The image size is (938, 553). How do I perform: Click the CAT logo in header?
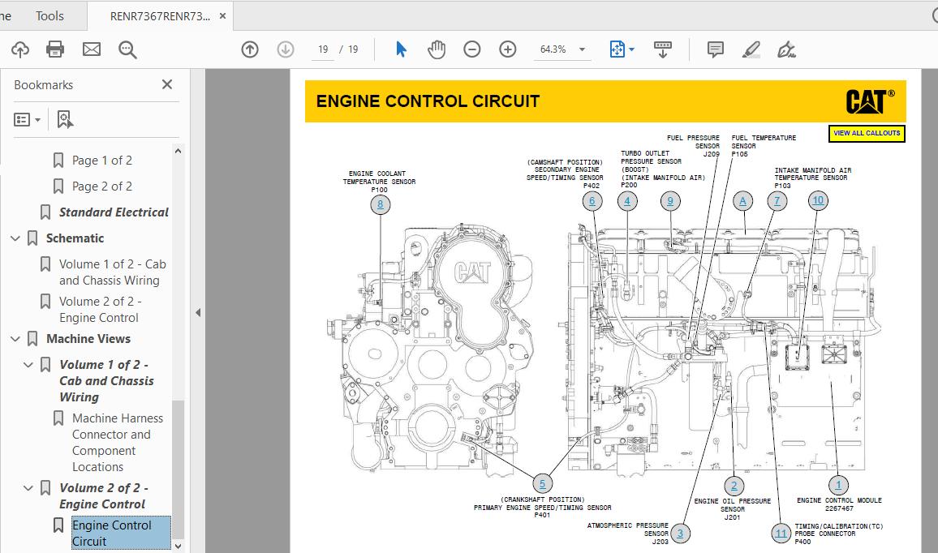coord(869,101)
